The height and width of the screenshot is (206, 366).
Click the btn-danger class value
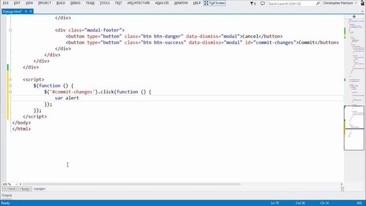tap(168, 37)
